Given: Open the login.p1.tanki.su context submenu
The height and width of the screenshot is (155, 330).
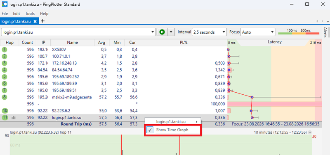Looking at the screenshot, I should tap(172, 121).
